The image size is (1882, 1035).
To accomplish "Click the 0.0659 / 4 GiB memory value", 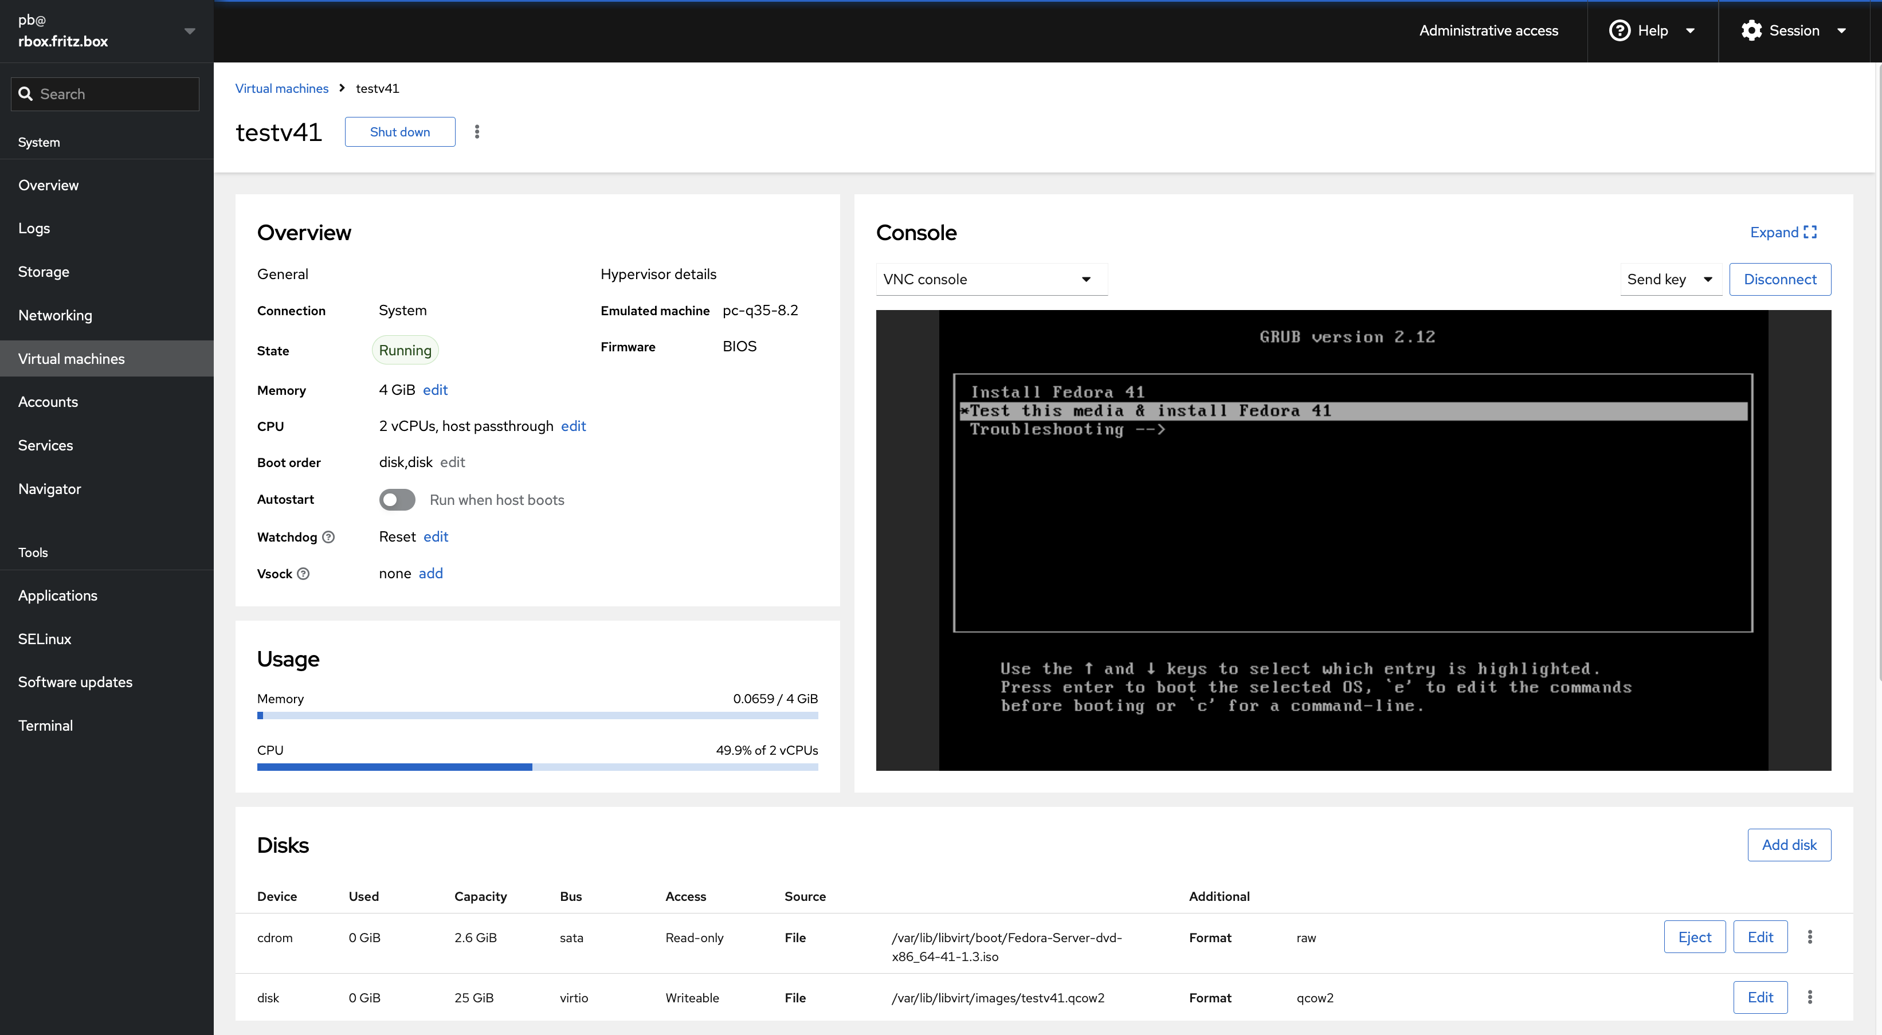I will tap(775, 699).
